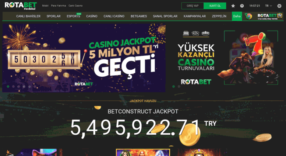Select the first carousel dot on jackpot banner
The width and height of the screenshot is (286, 156).
coord(8,86)
